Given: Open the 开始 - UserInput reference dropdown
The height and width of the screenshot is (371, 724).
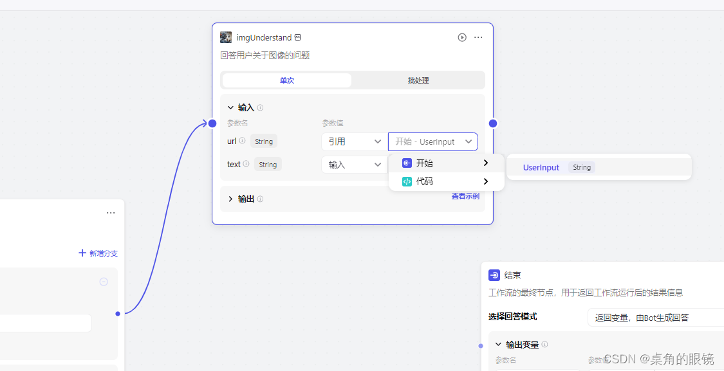Looking at the screenshot, I should tap(433, 141).
